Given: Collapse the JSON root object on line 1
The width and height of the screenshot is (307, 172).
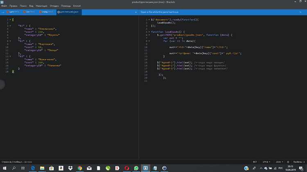Looking at the screenshot, I should [x=10, y=20].
